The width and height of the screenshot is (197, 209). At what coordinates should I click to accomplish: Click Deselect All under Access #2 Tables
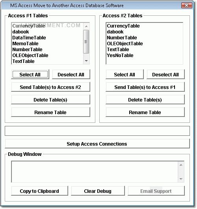[165, 74]
